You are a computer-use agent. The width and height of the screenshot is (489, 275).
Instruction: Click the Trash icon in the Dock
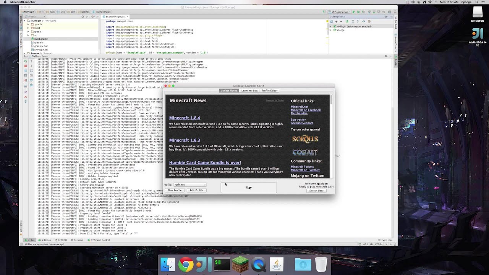[x=321, y=264]
